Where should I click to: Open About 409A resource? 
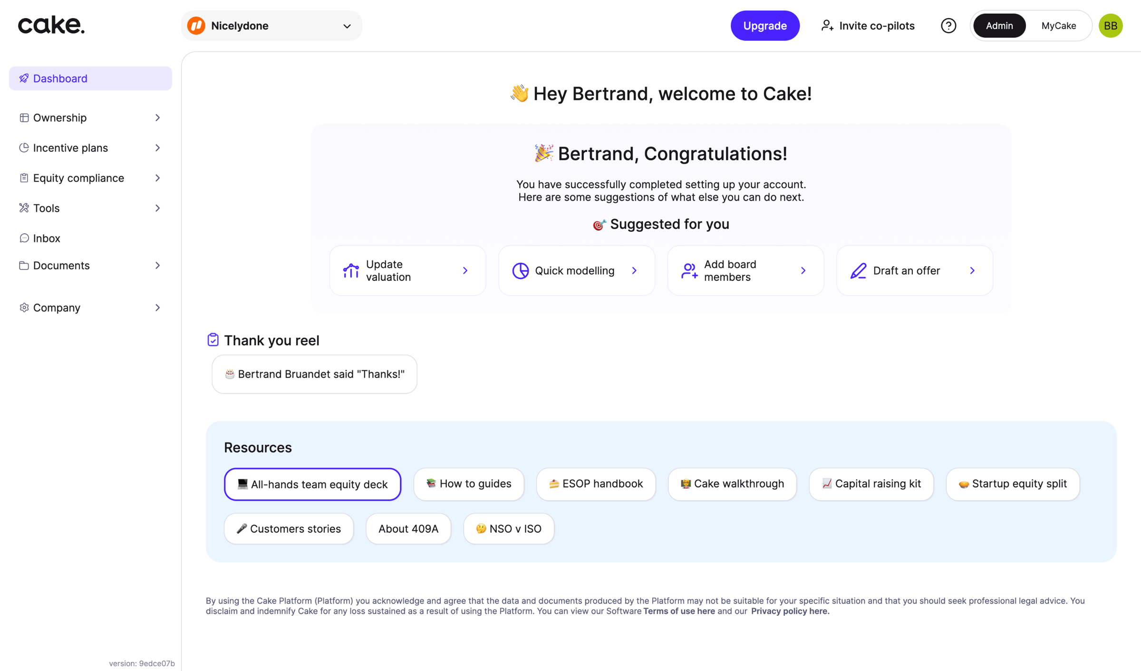(x=408, y=528)
